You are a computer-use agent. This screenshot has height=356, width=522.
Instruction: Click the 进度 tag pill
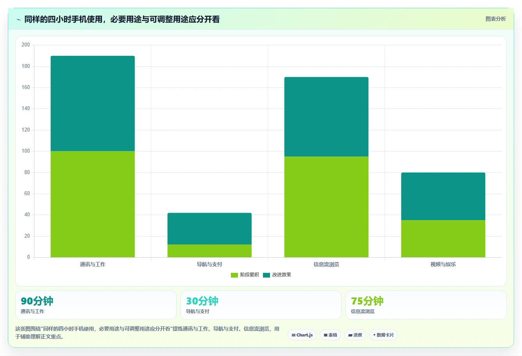point(355,335)
